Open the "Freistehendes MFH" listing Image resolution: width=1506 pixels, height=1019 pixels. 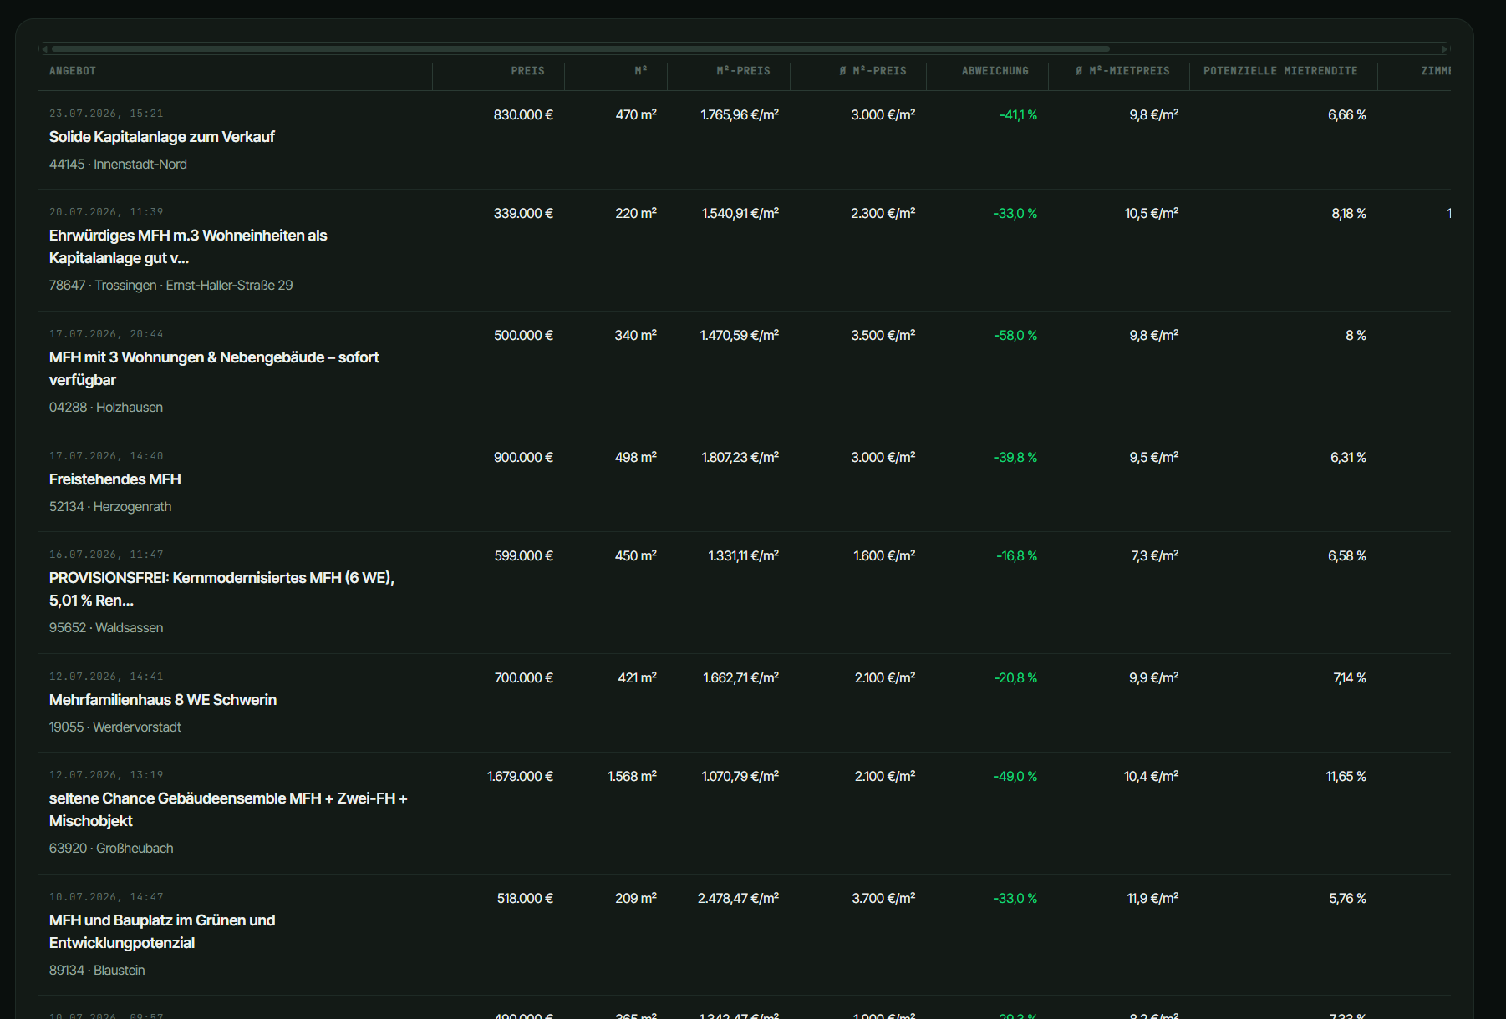pos(115,479)
